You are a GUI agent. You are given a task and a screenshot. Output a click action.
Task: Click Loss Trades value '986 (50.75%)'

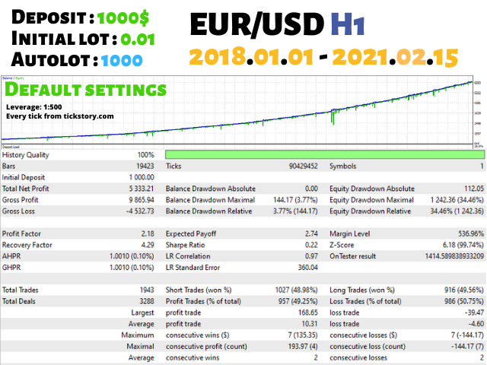pos(464,301)
